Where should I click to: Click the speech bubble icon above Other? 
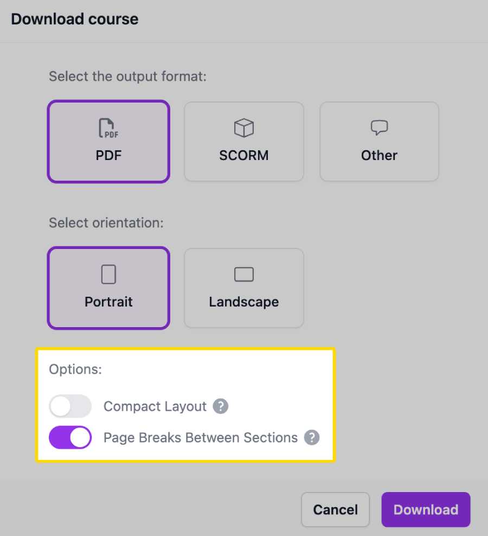tap(379, 127)
